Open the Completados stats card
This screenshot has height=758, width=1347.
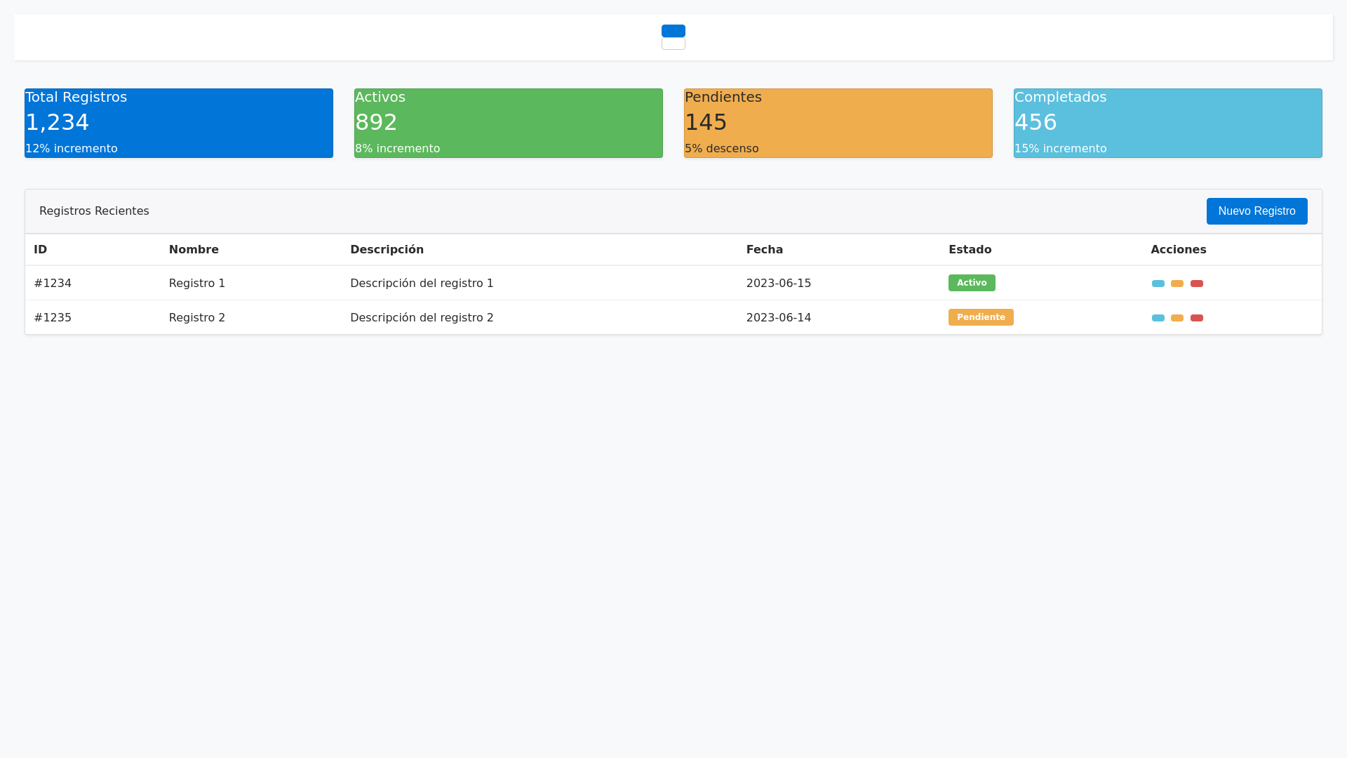click(x=1168, y=123)
